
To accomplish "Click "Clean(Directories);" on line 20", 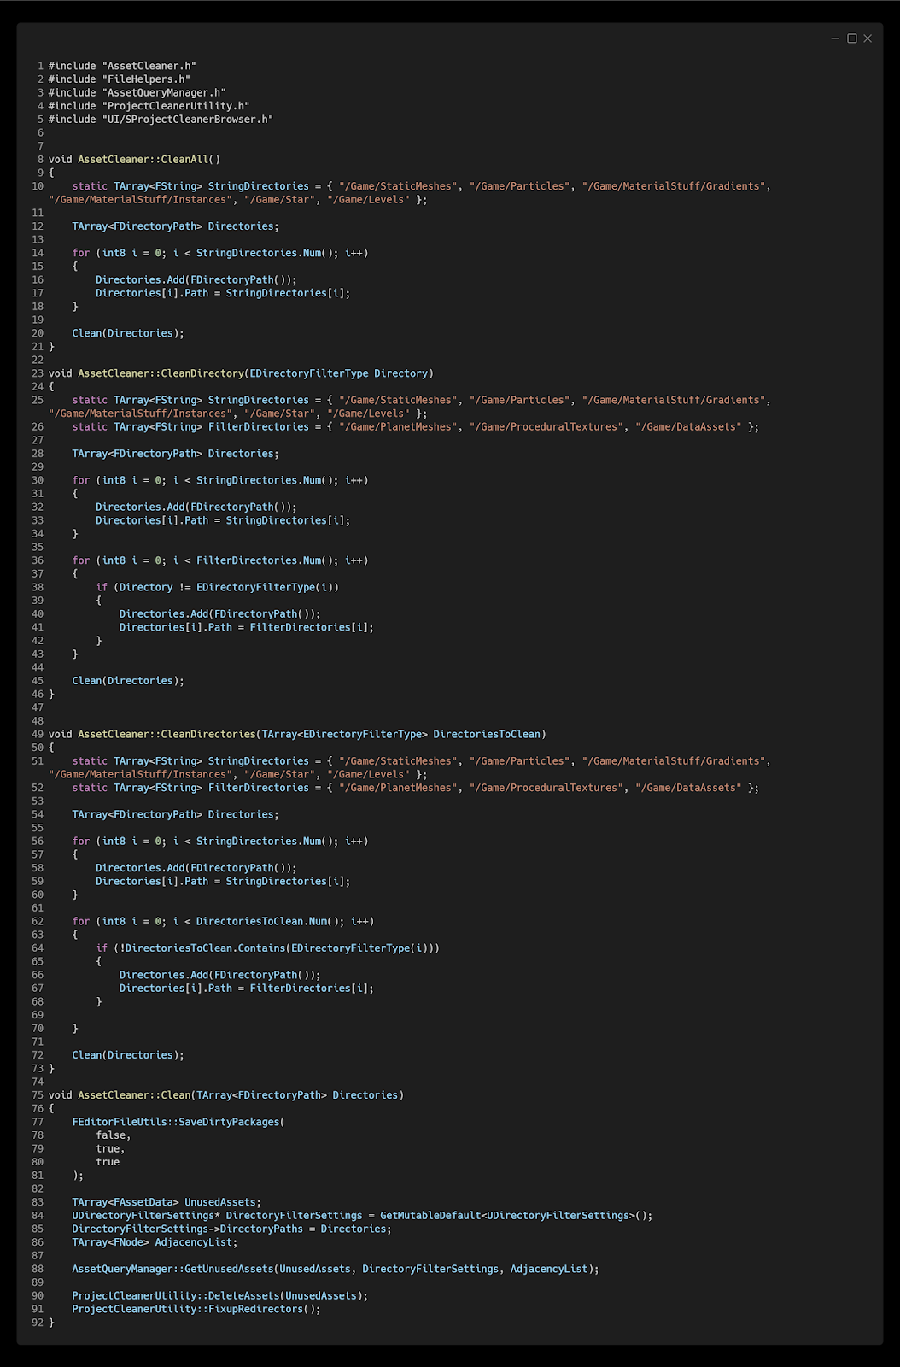I will coord(128,333).
